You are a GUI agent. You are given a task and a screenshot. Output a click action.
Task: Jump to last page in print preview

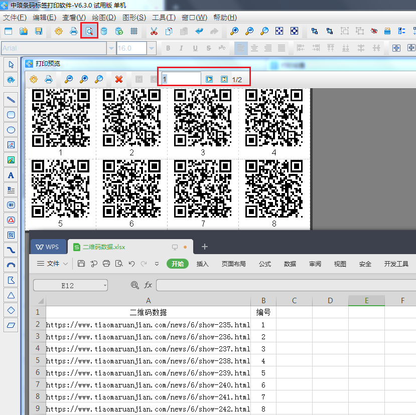tap(224, 79)
